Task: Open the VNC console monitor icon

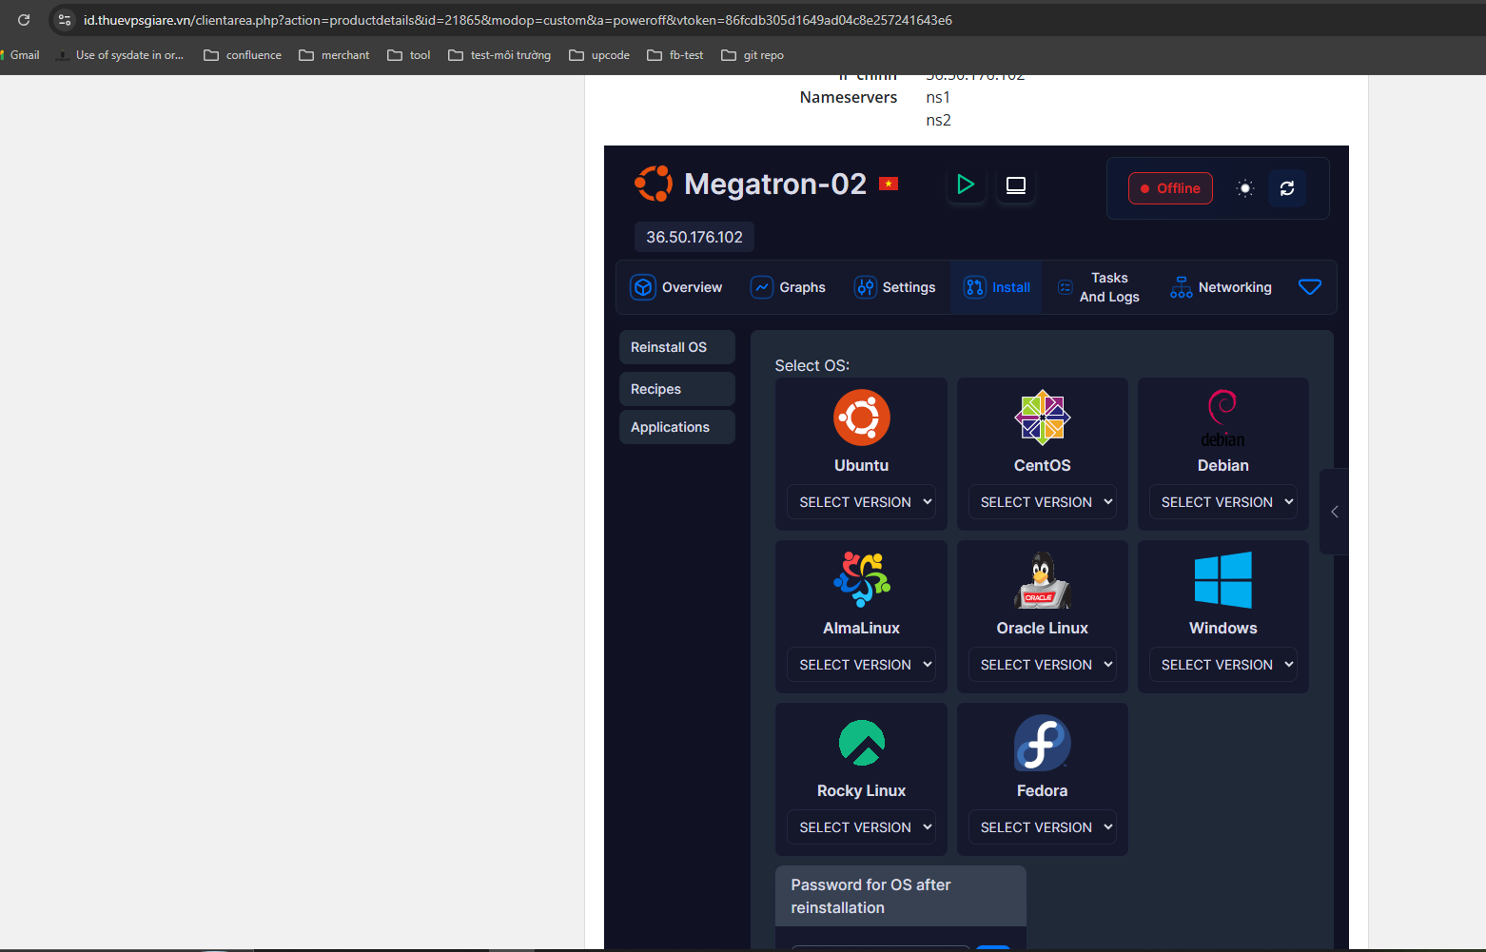Action: tap(1016, 185)
